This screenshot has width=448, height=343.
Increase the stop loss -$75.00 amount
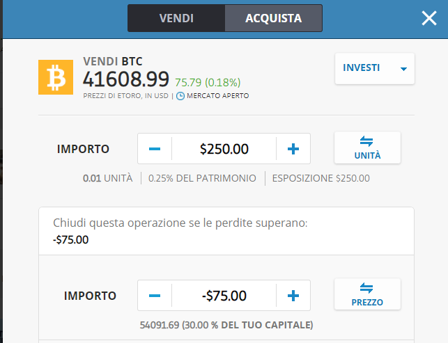293,296
